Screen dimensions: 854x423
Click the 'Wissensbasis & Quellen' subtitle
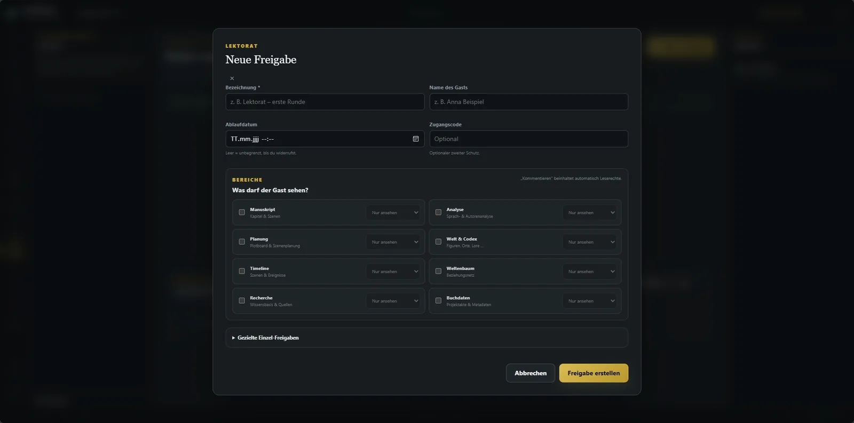tap(271, 305)
